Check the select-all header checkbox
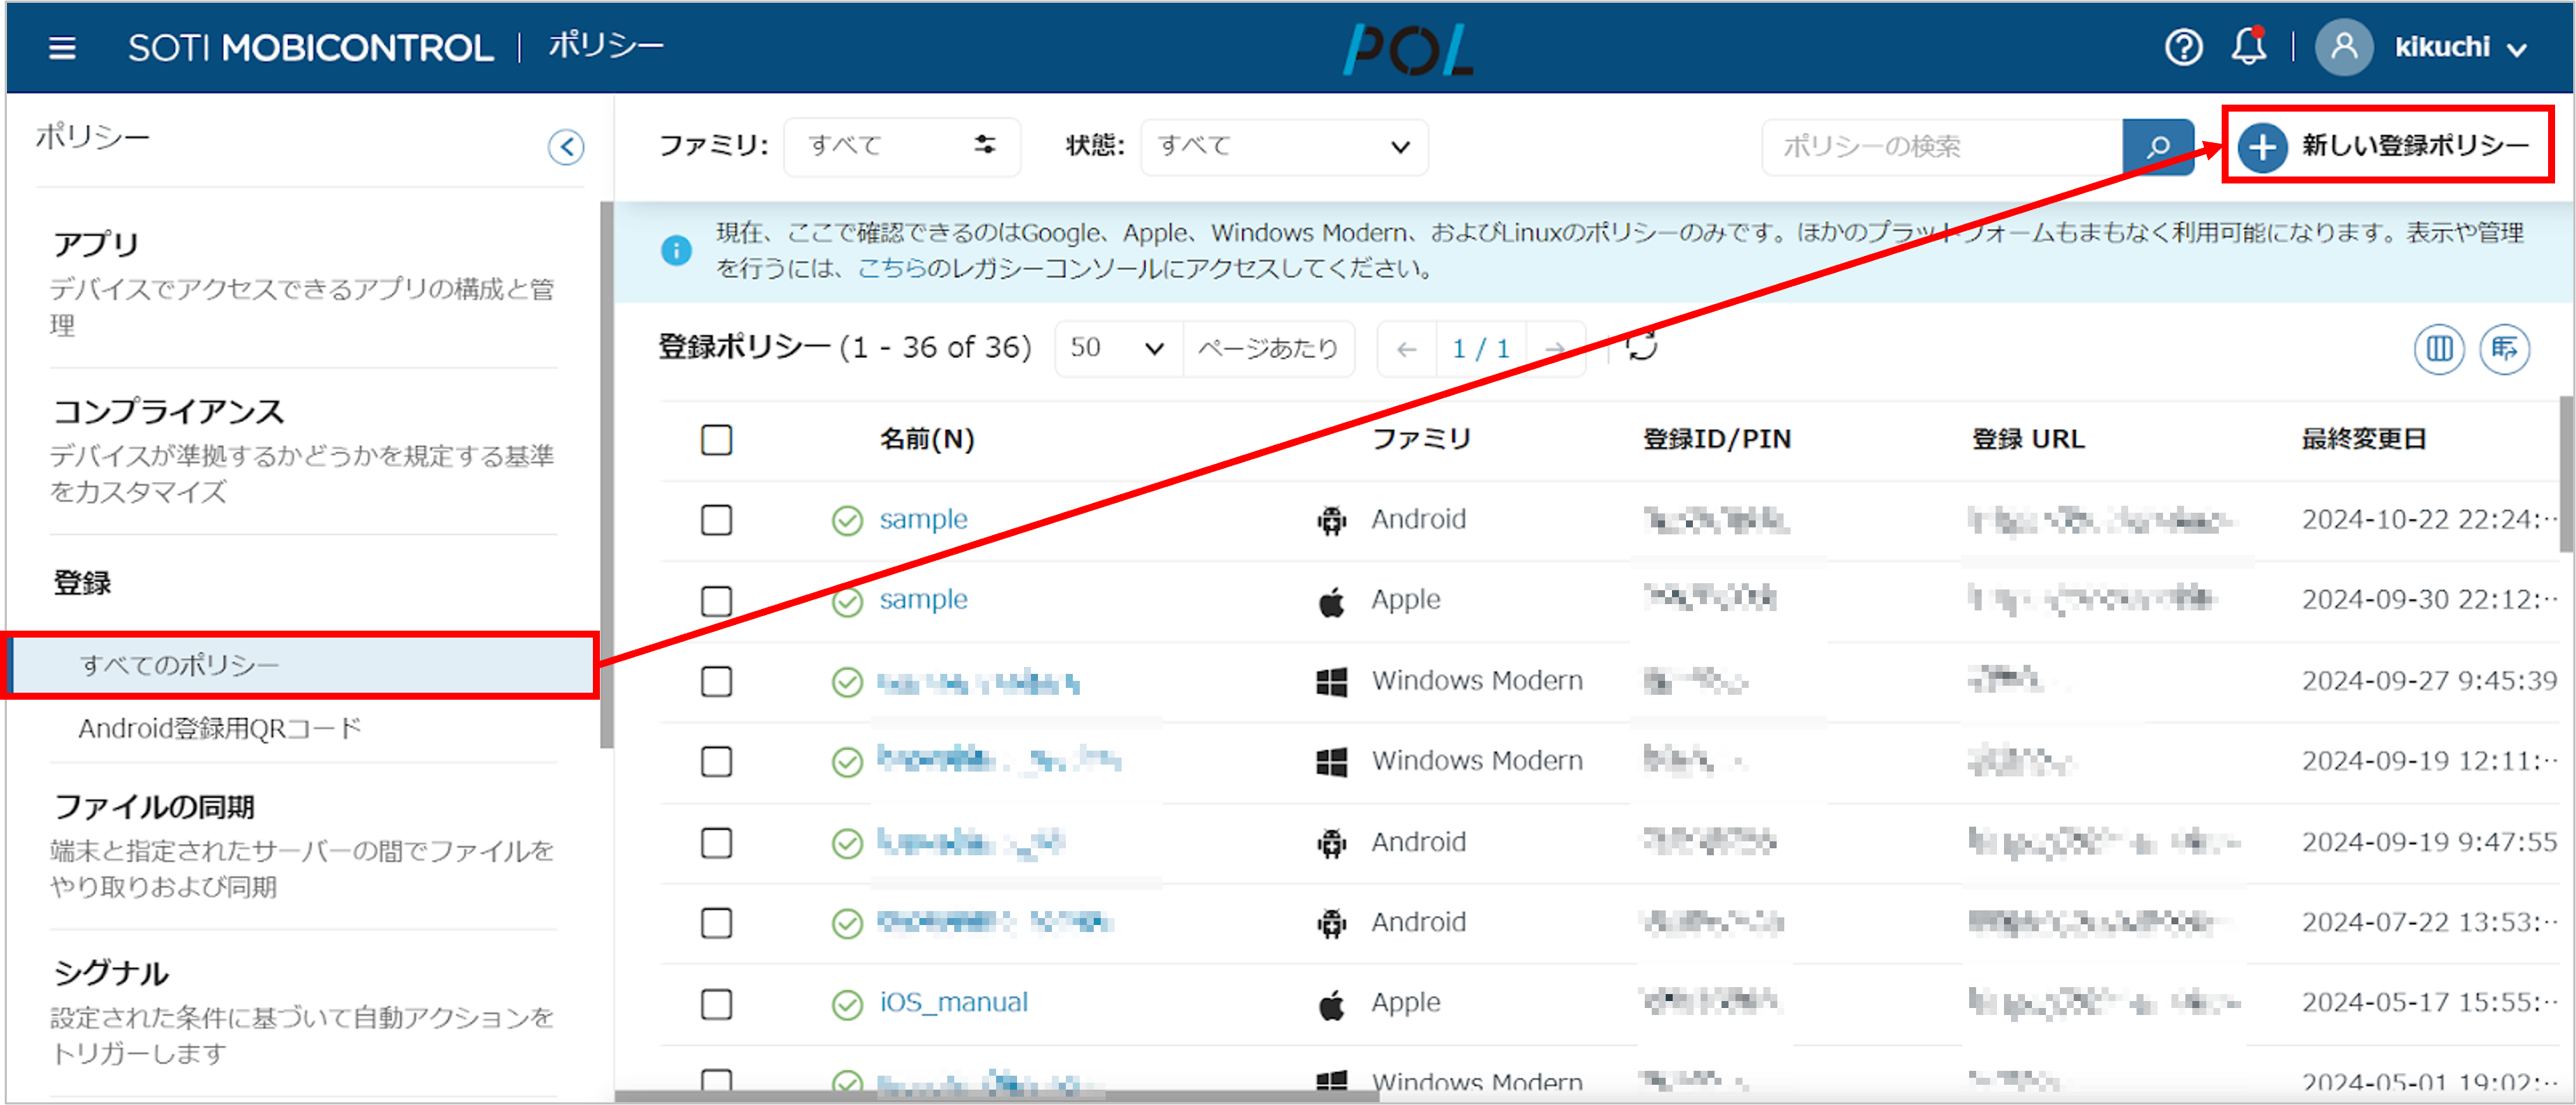Viewport: 2576px width, 1105px height. click(716, 439)
